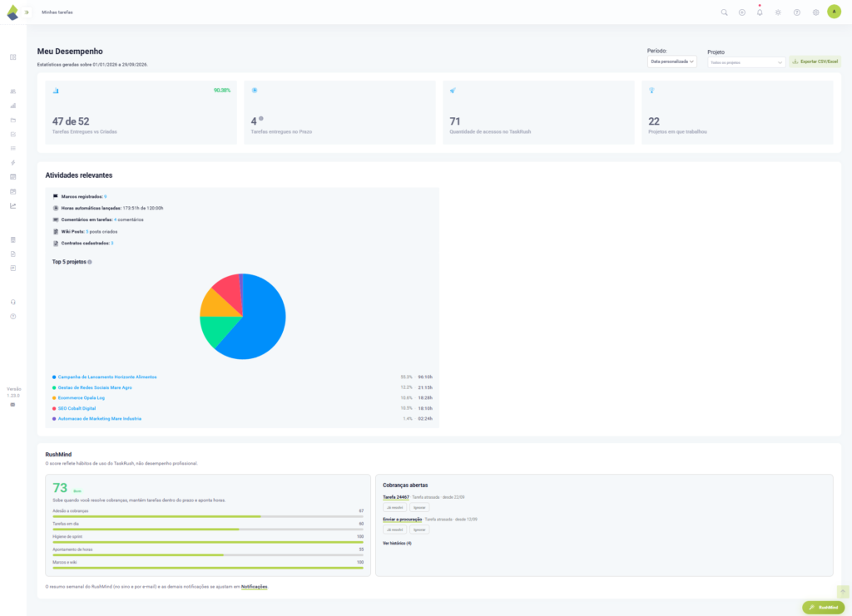Click the Adesão a cobranças progress bar

[x=207, y=516]
